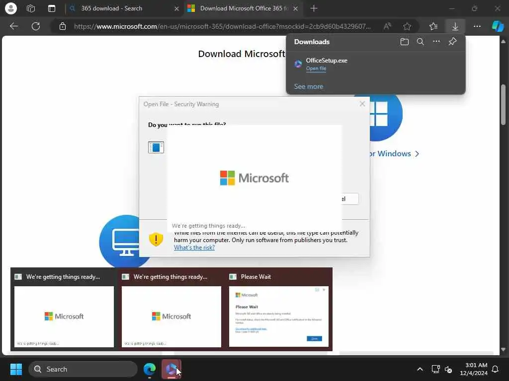Viewport: 509px width, 381px height.
Task: Click the scrollbar down arrow
Action: tap(503, 350)
